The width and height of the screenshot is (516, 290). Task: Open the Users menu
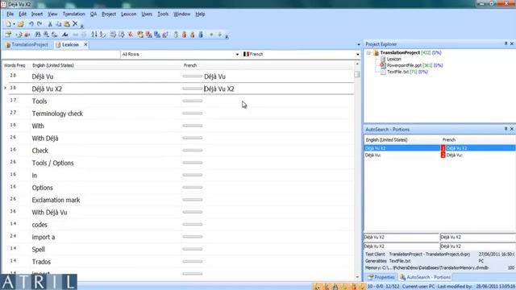click(x=147, y=14)
